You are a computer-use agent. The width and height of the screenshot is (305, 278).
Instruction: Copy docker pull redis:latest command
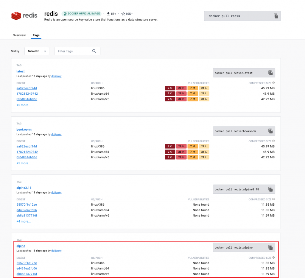270,73
